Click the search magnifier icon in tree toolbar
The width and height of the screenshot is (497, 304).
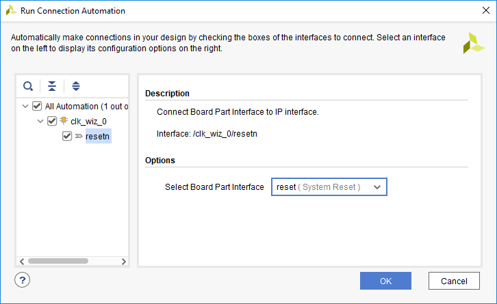[x=28, y=85]
